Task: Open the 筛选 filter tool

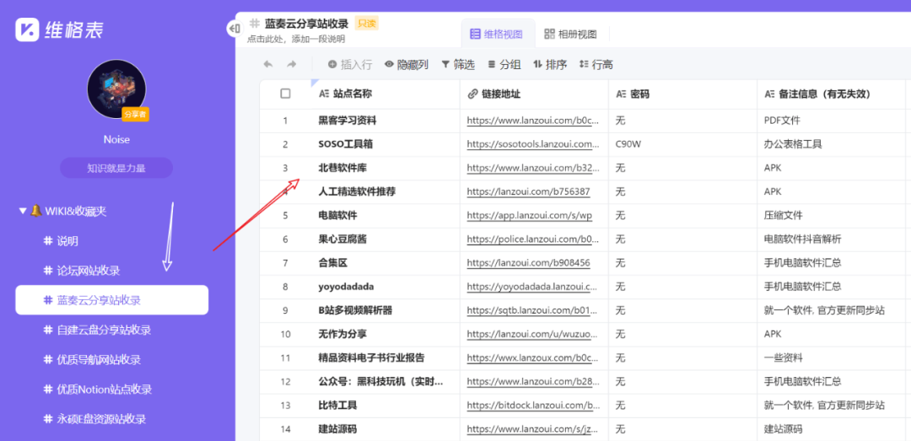Action: coord(457,64)
